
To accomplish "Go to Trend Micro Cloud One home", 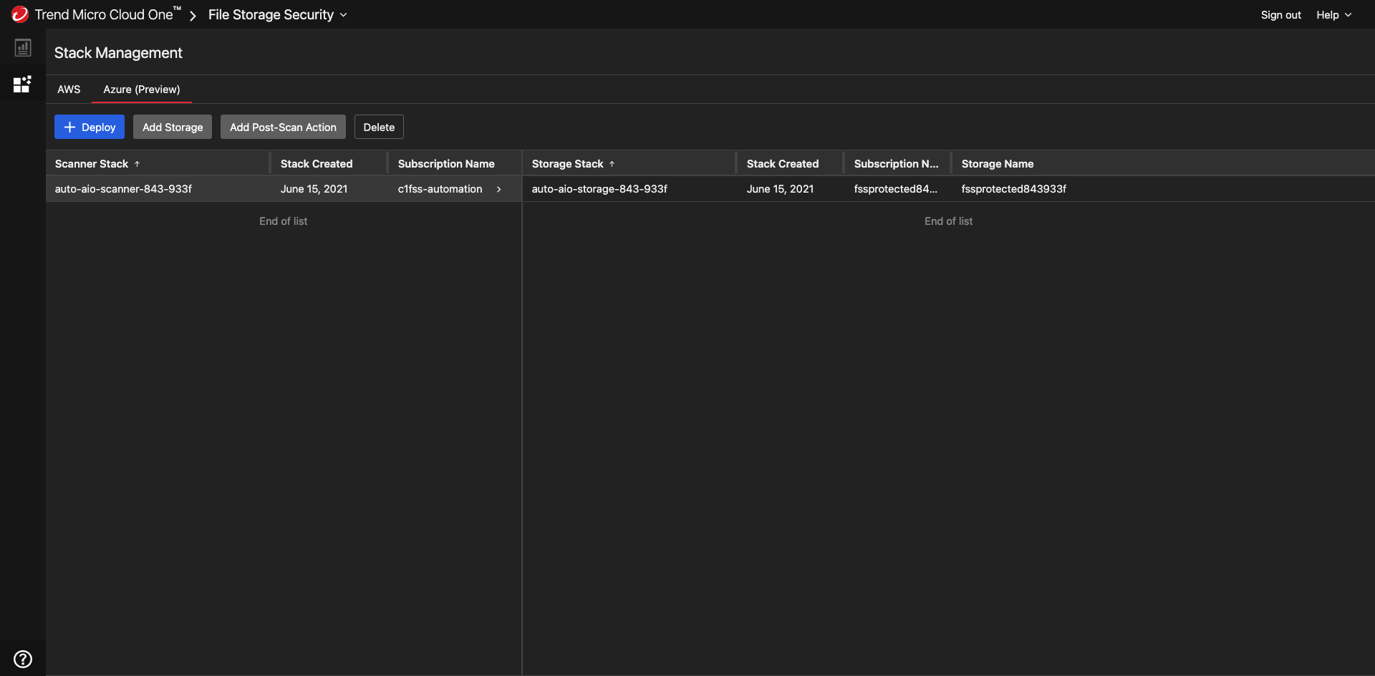I will (x=104, y=15).
